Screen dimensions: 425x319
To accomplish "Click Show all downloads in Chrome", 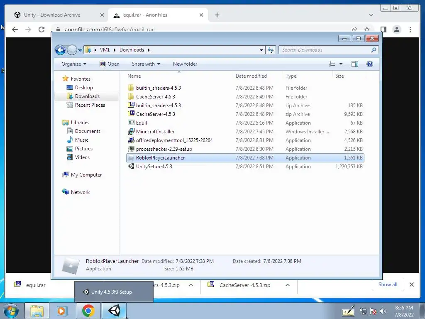I will (x=388, y=284).
